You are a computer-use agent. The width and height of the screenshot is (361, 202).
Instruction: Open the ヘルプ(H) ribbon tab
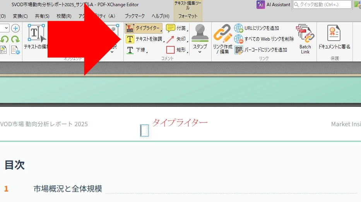(161, 16)
